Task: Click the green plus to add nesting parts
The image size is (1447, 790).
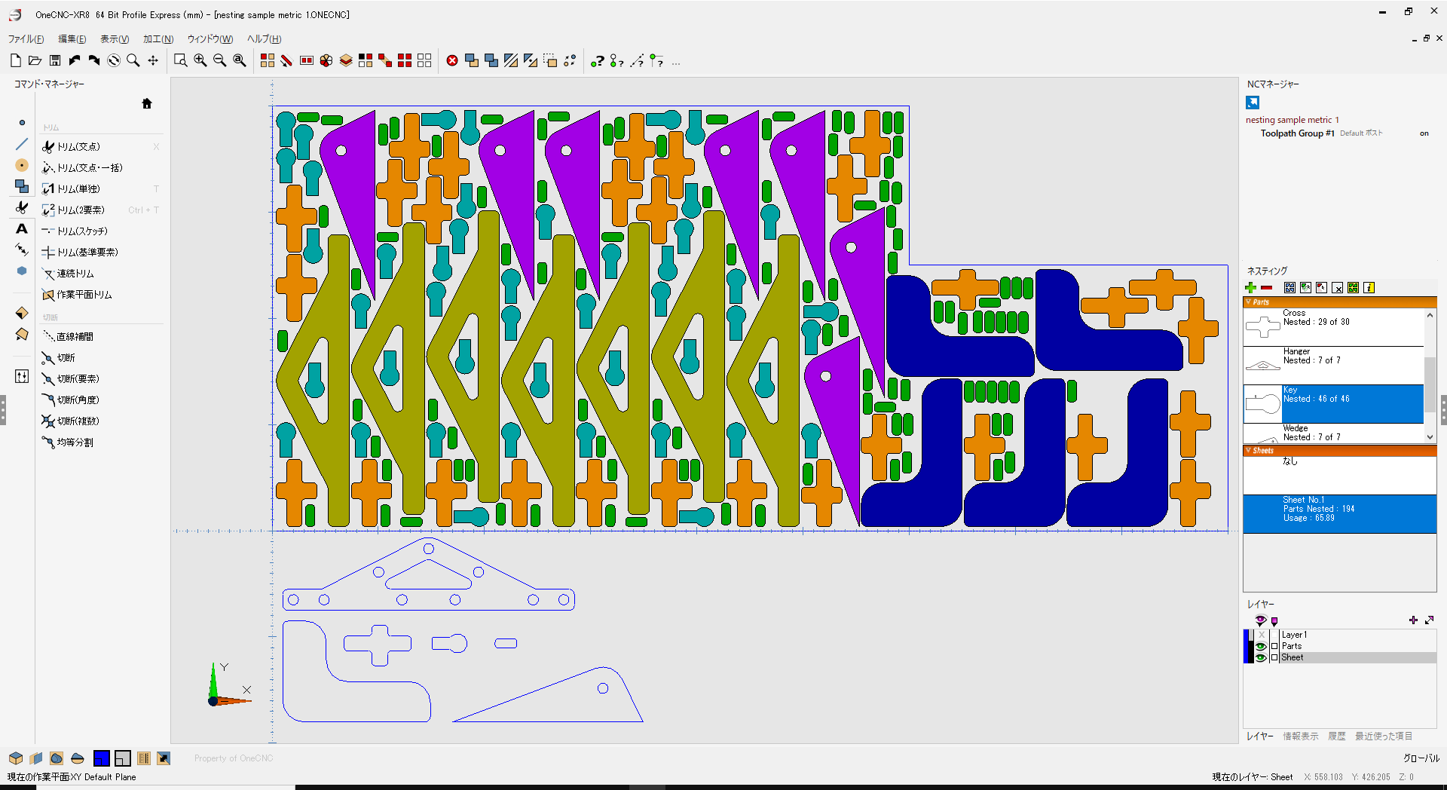Action: (x=1250, y=288)
